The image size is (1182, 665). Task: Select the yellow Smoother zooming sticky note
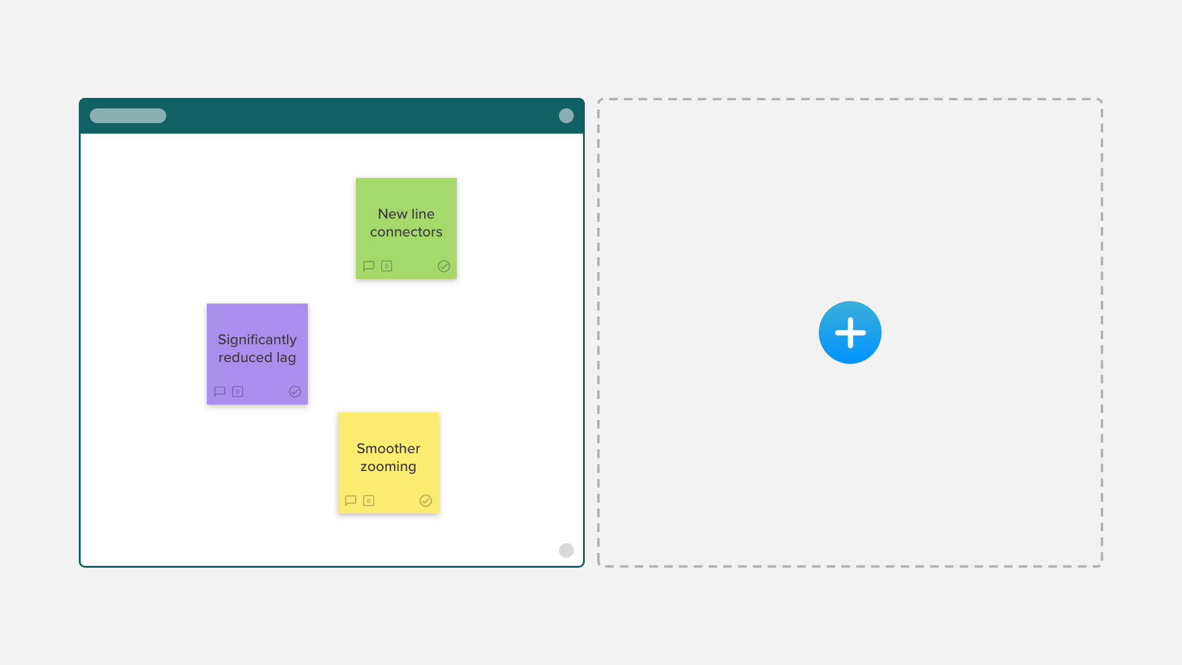click(388, 425)
